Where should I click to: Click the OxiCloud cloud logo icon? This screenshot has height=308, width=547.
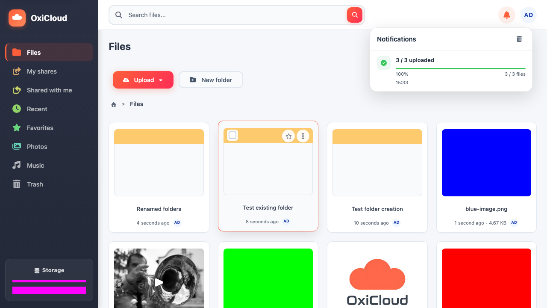[x=17, y=18]
